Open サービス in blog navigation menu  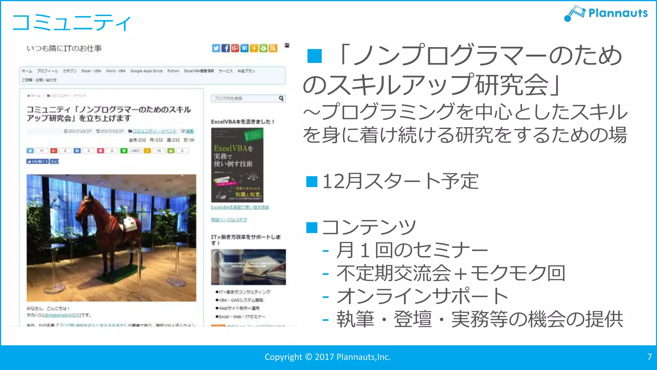[x=226, y=71]
